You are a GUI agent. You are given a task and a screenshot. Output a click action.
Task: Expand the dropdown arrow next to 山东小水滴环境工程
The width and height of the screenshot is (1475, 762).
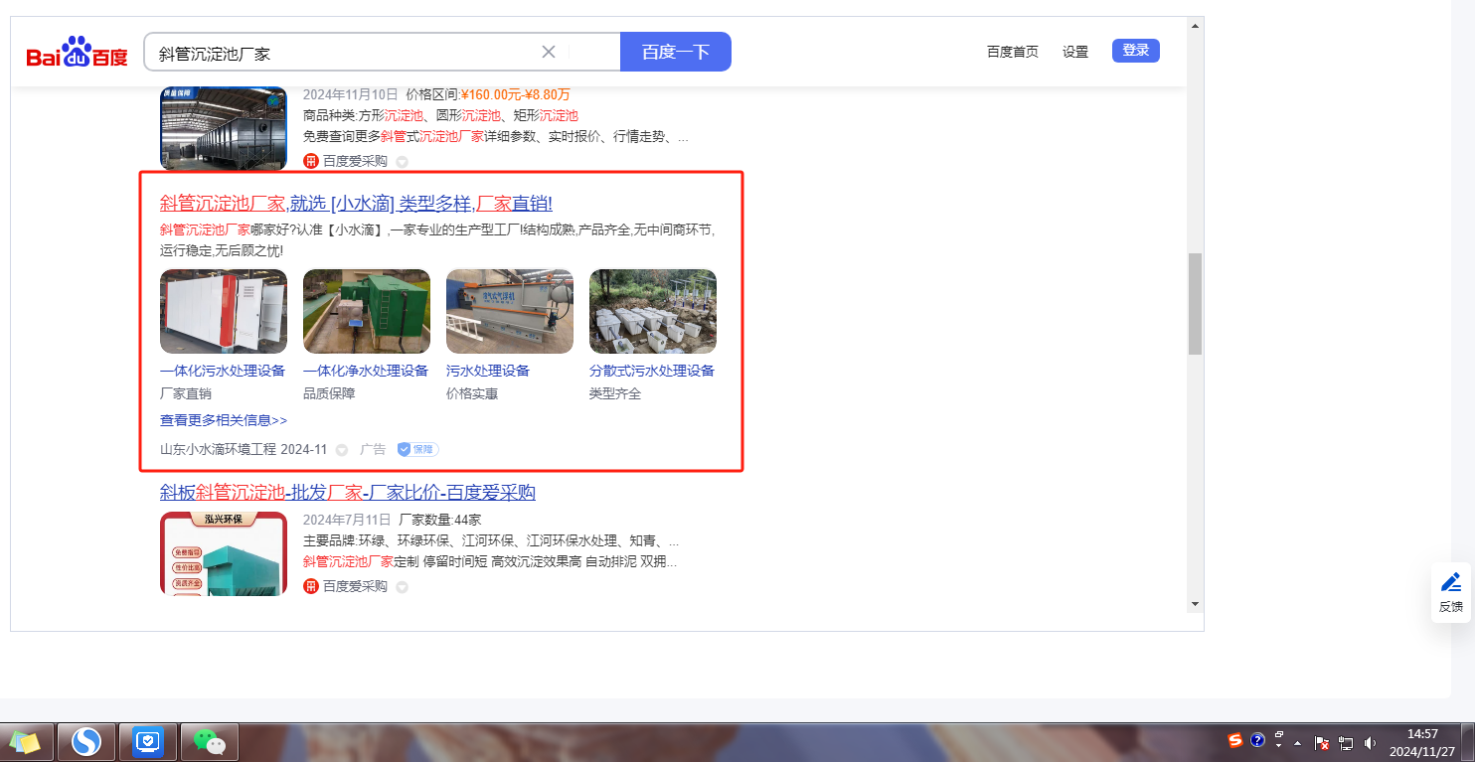tap(342, 450)
